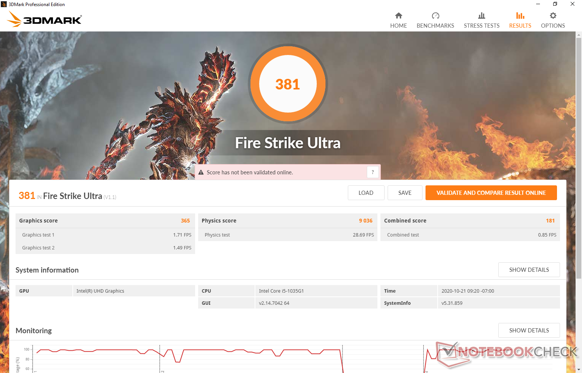Click the 28.69 FPS value

click(x=363, y=235)
